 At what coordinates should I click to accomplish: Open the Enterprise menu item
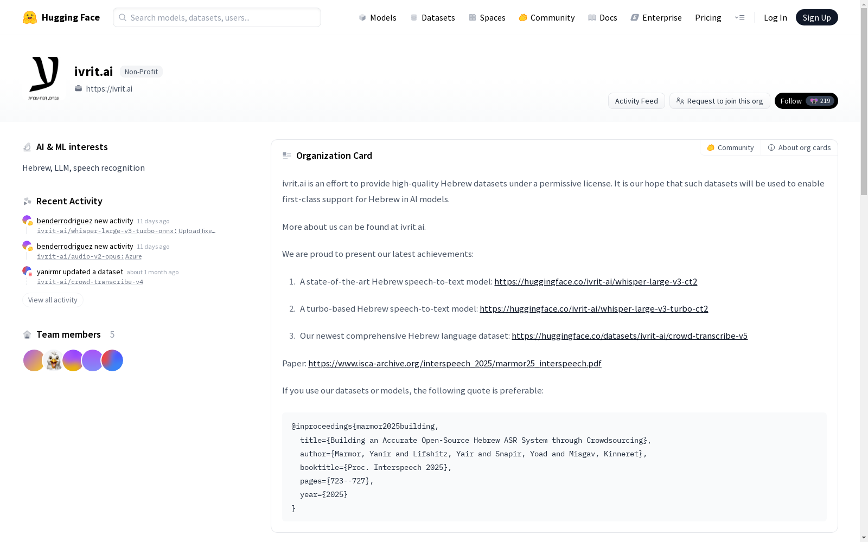coord(656,17)
